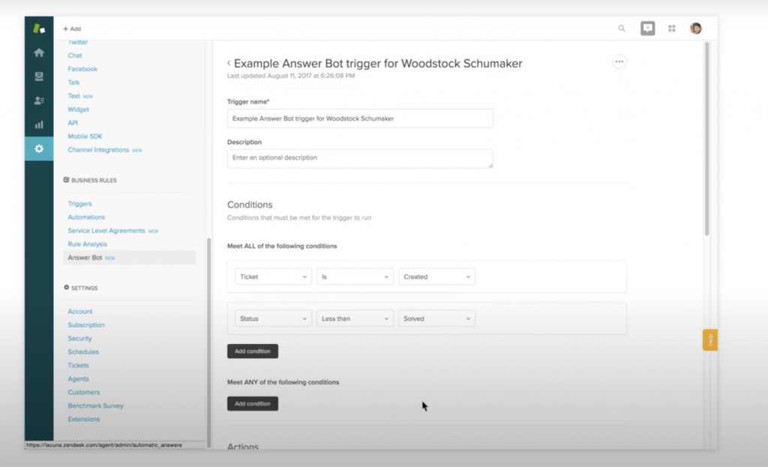The width and height of the screenshot is (768, 467).
Task: Select the Admin gear icon
Action: tap(38, 148)
